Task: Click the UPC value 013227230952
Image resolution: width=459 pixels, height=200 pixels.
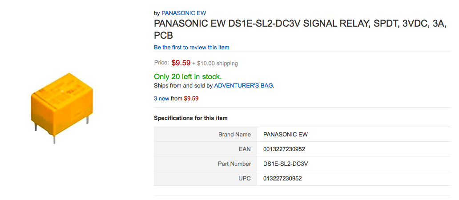Action: [x=282, y=178]
